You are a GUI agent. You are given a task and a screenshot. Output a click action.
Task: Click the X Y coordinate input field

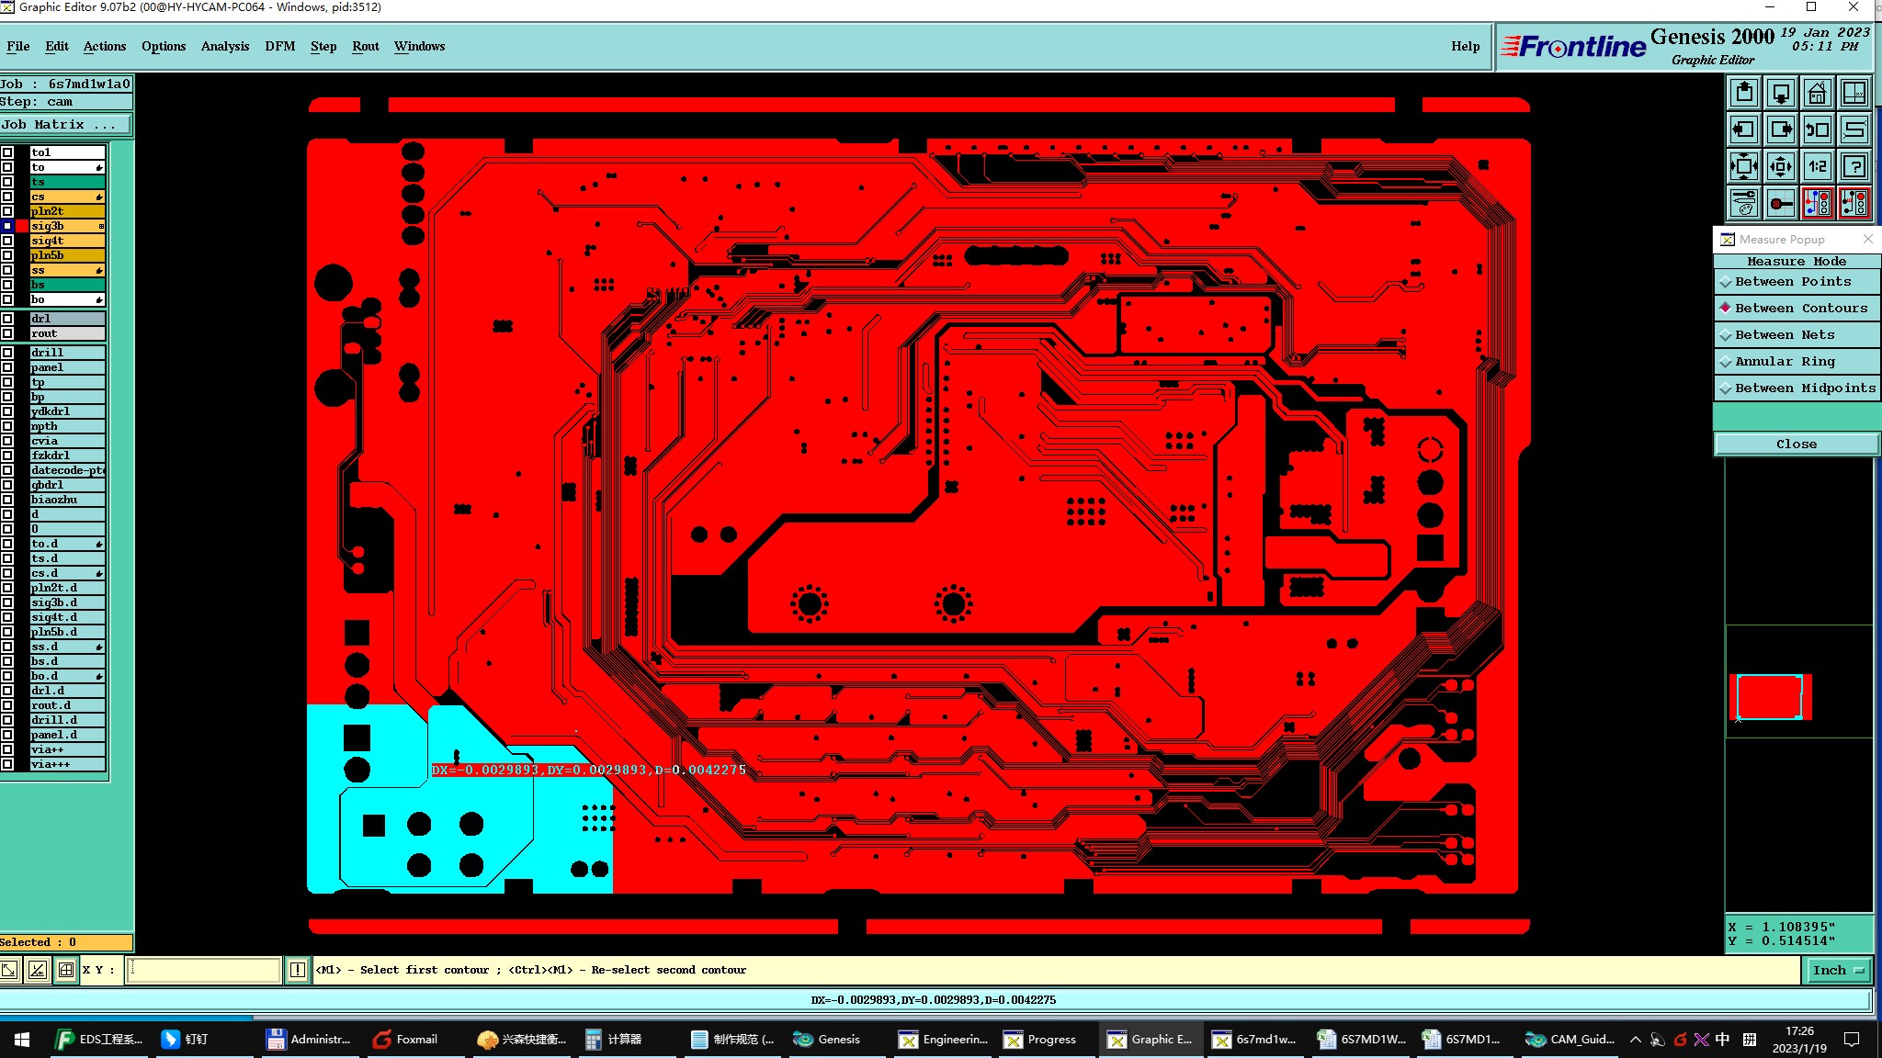coord(204,970)
